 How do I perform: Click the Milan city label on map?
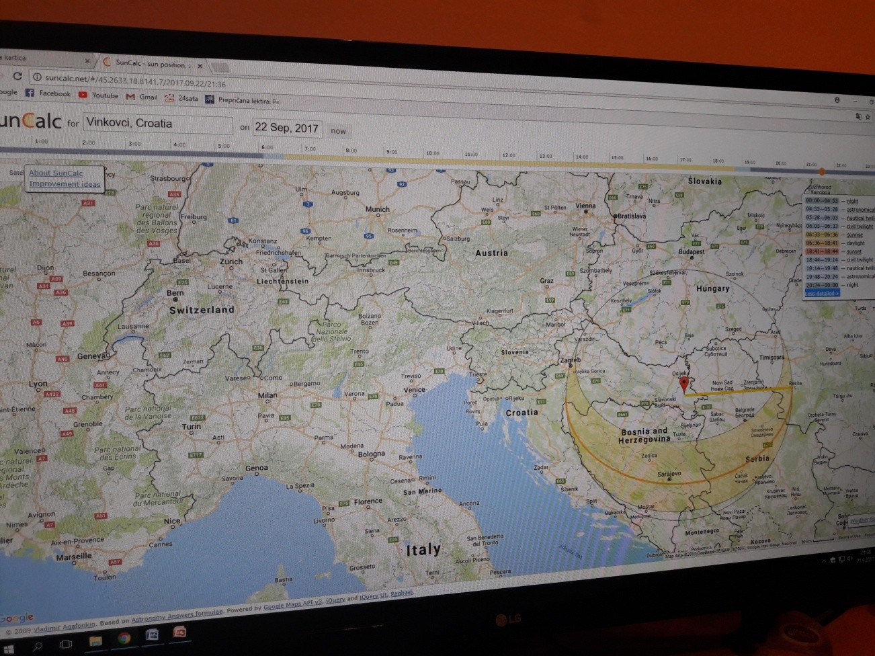[x=267, y=395]
